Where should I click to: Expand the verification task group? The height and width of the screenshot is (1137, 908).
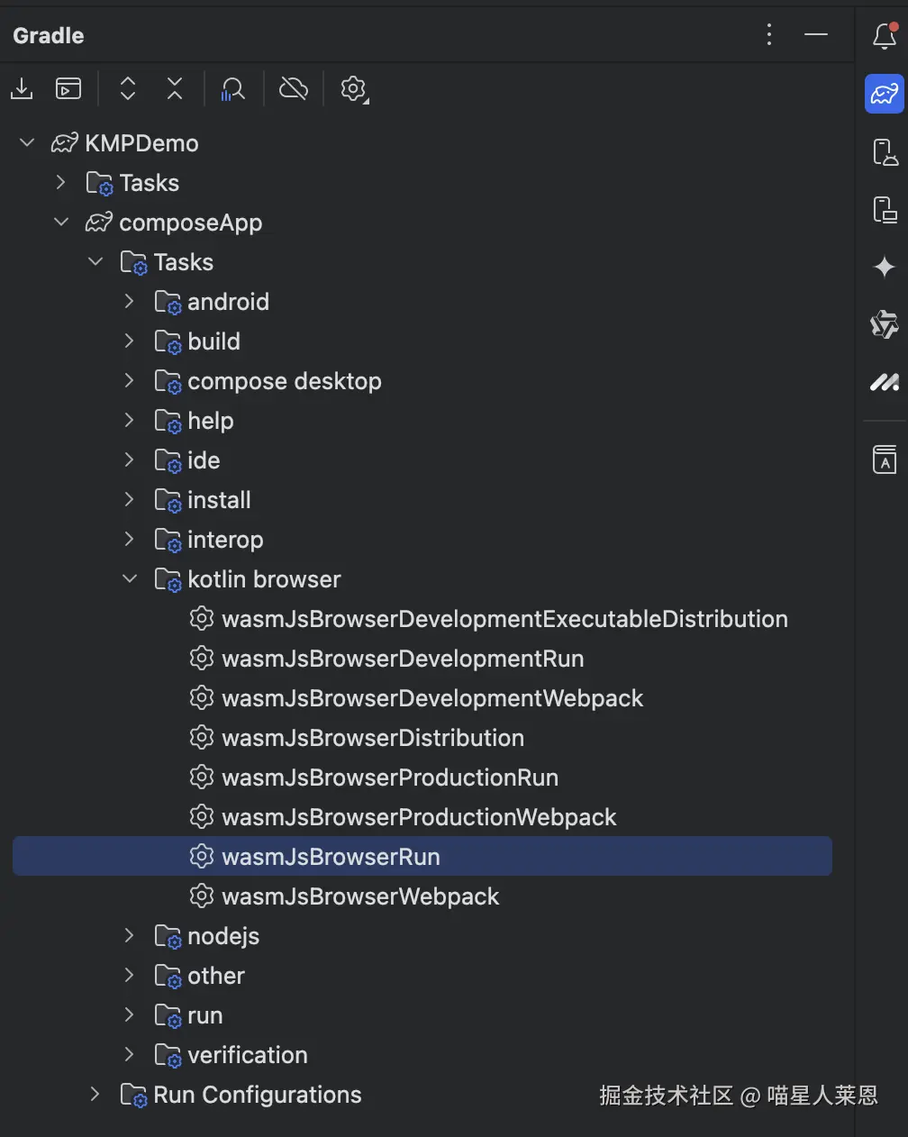(130, 1055)
